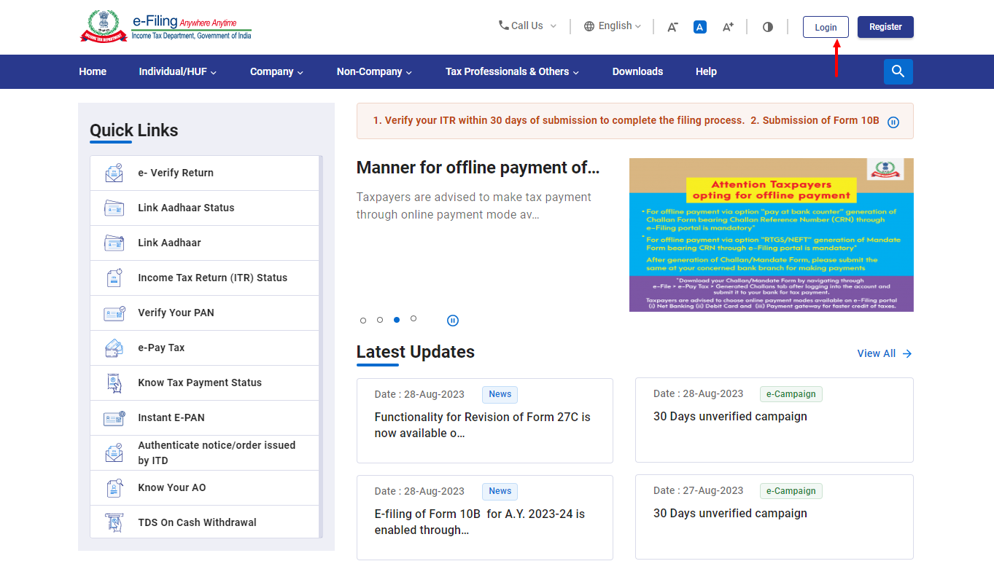Click the Instant E-PAN card icon
994x561 pixels.
coord(114,417)
